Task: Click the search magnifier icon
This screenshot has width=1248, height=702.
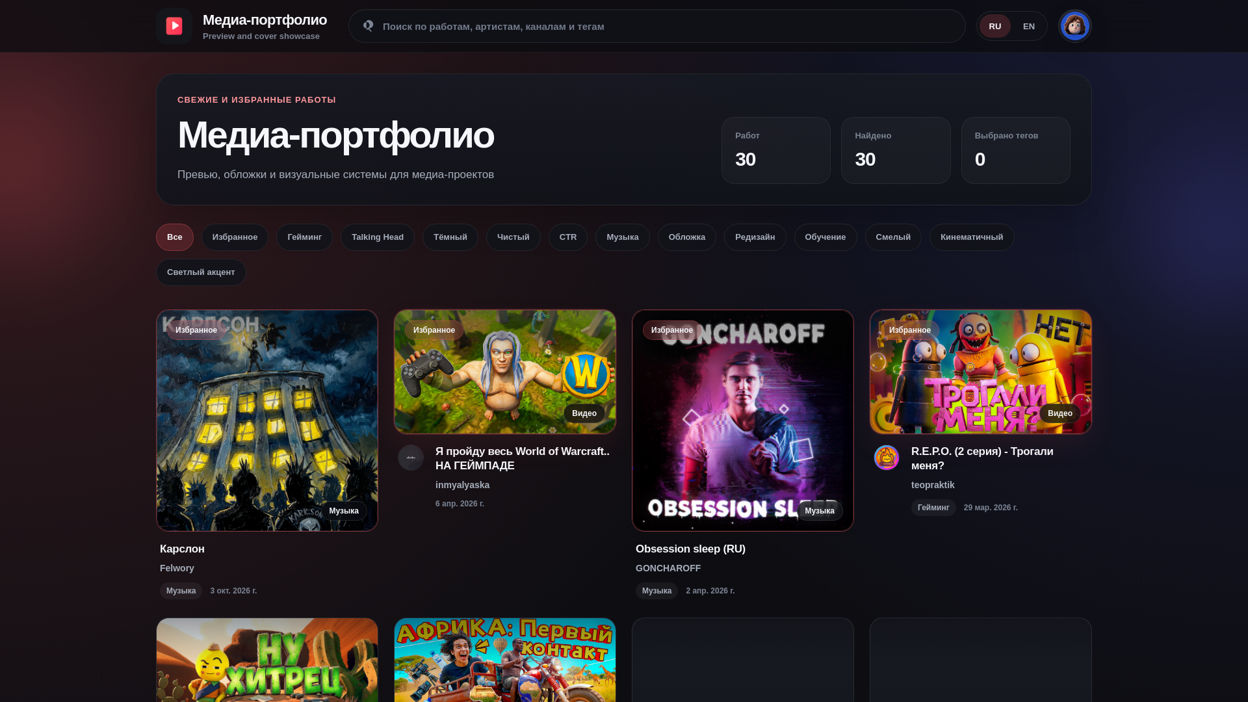Action: (369, 26)
